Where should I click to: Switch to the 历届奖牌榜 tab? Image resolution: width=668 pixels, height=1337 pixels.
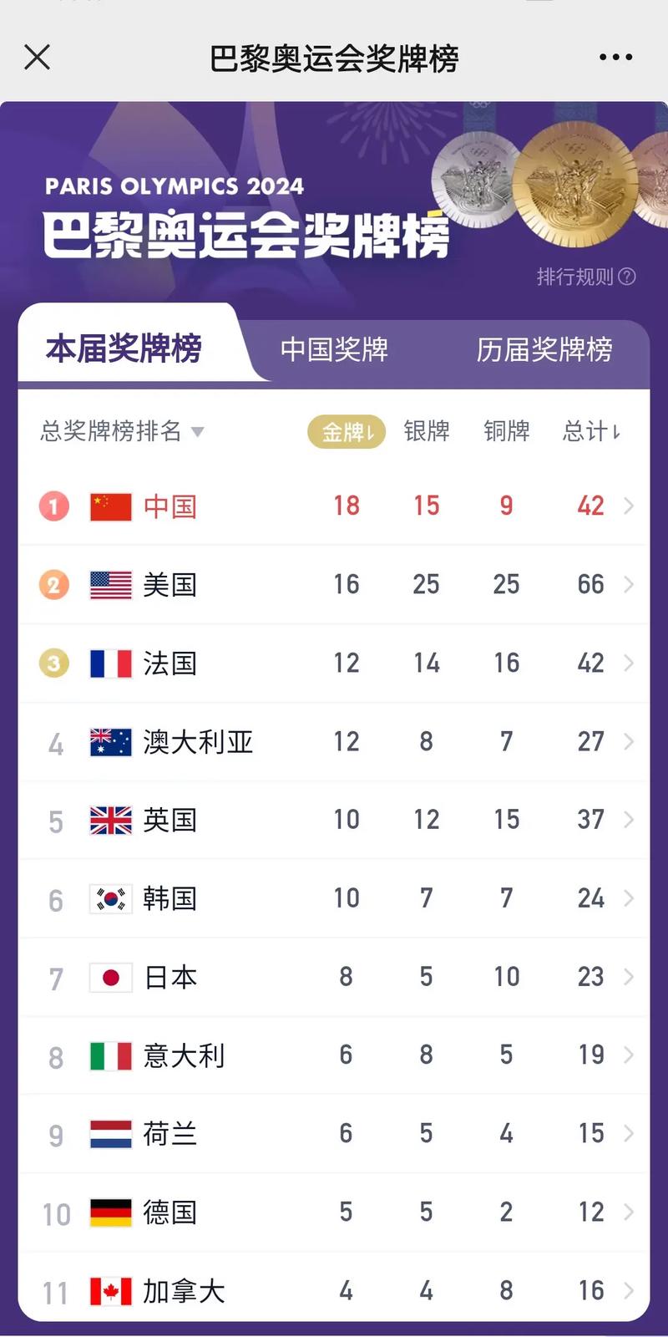tap(547, 351)
